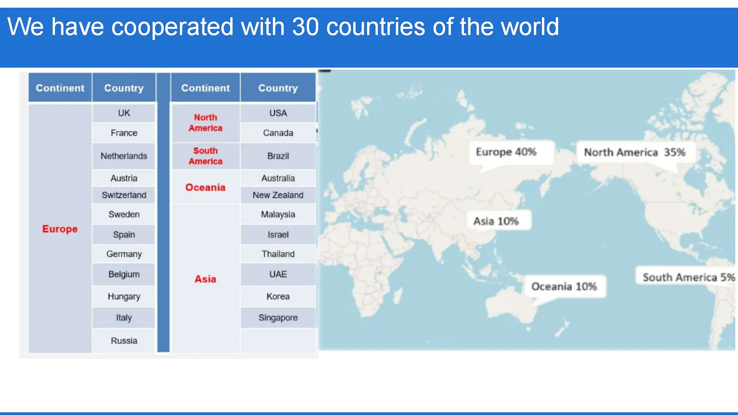
Task: Select the Netherlands cell in the table
Action: [124, 156]
